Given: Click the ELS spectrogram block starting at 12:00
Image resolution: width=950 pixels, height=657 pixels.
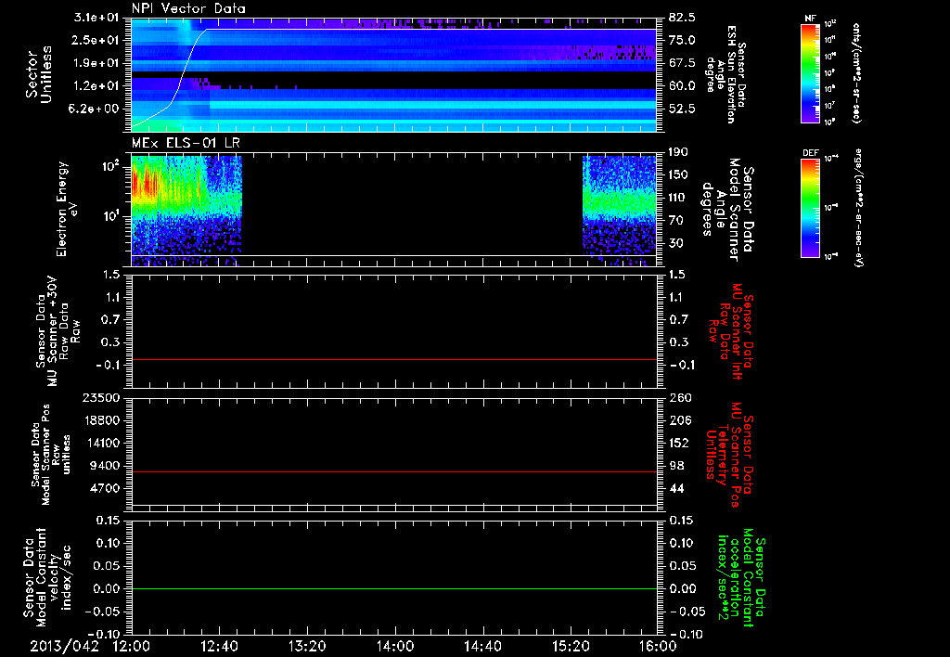Looking at the screenshot, I should [186, 211].
